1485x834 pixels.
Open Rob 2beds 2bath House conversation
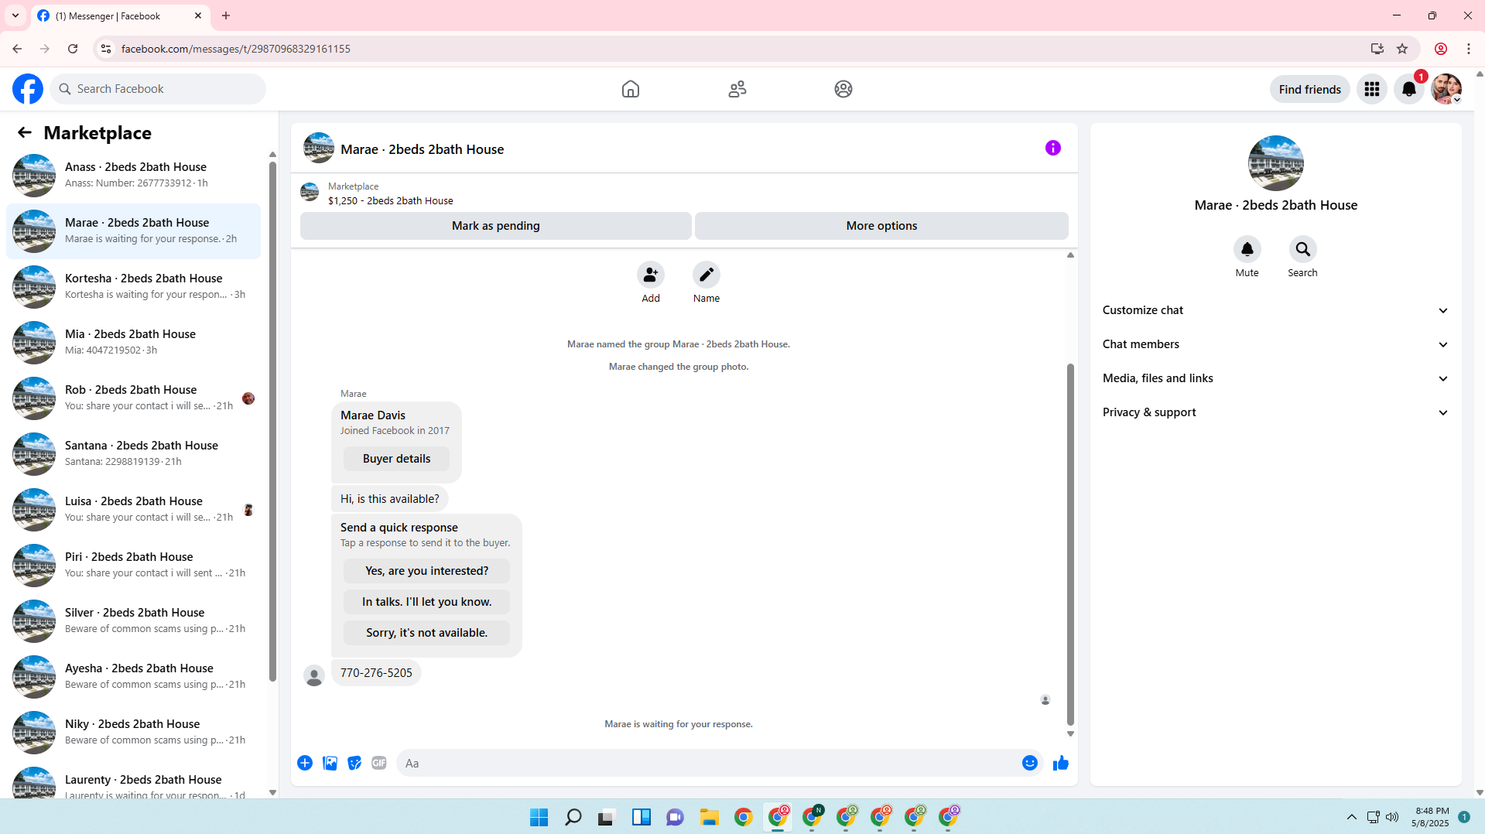pyautogui.click(x=133, y=398)
